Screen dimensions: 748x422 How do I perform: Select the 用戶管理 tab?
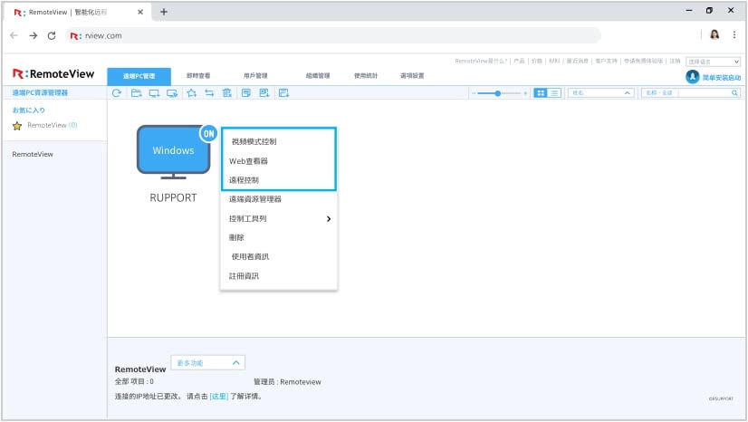tap(255, 76)
